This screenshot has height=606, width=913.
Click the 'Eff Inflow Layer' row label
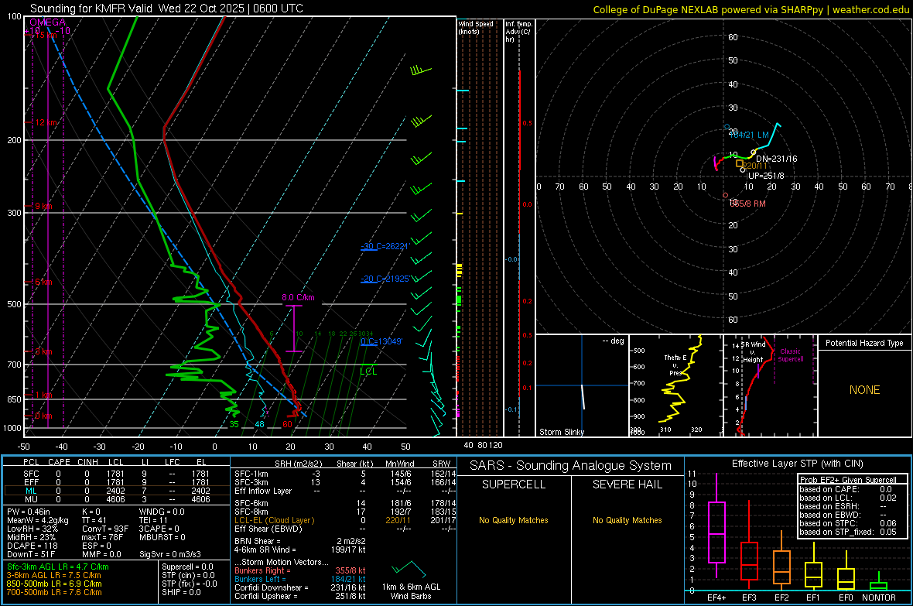tap(262, 491)
